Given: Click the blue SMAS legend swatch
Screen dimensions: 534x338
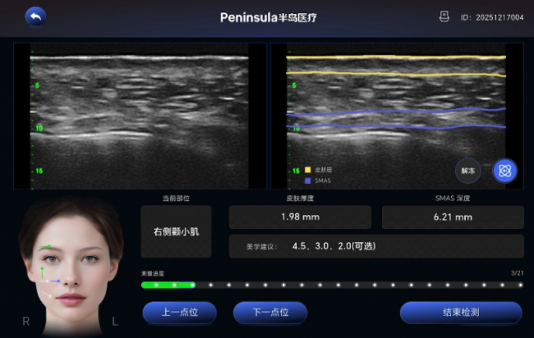Looking at the screenshot, I should 308,180.
